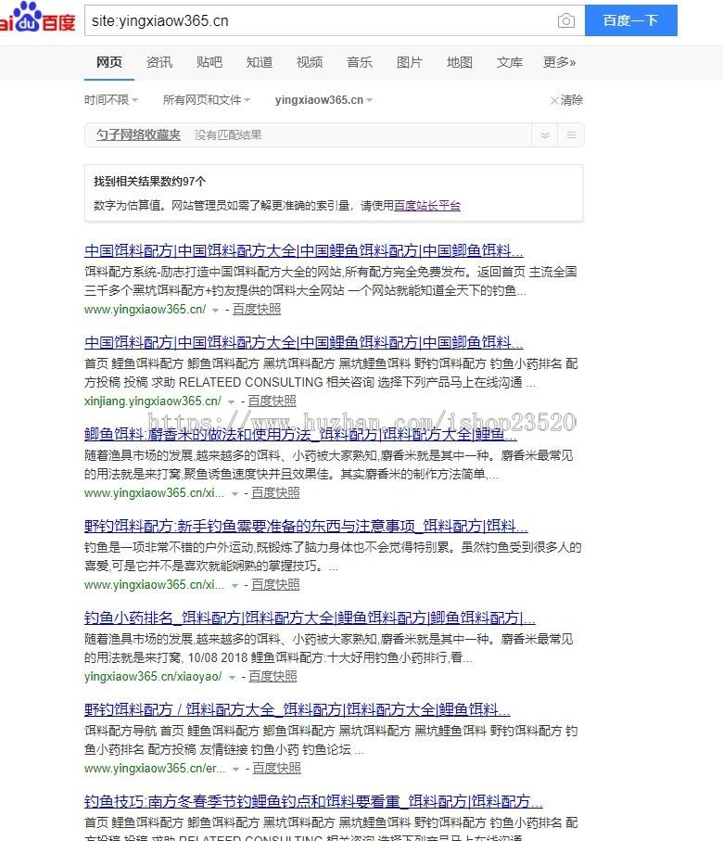Image resolution: width=723 pixels, height=841 pixels.
Task: Open the 钓鱼小药排名 result title
Action: pos(310,618)
